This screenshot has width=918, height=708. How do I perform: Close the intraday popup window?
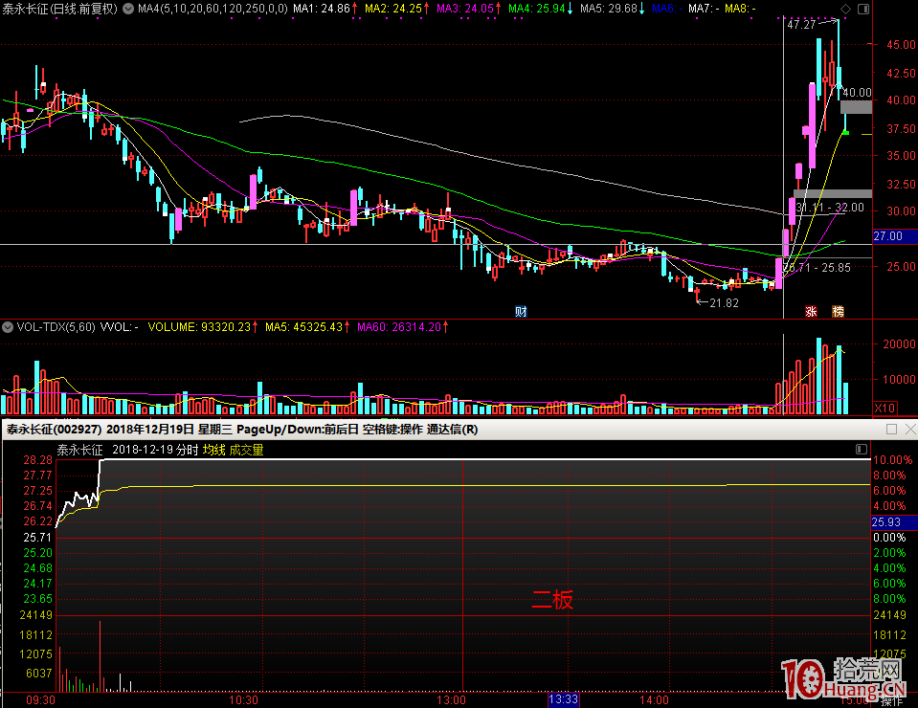tap(910, 430)
